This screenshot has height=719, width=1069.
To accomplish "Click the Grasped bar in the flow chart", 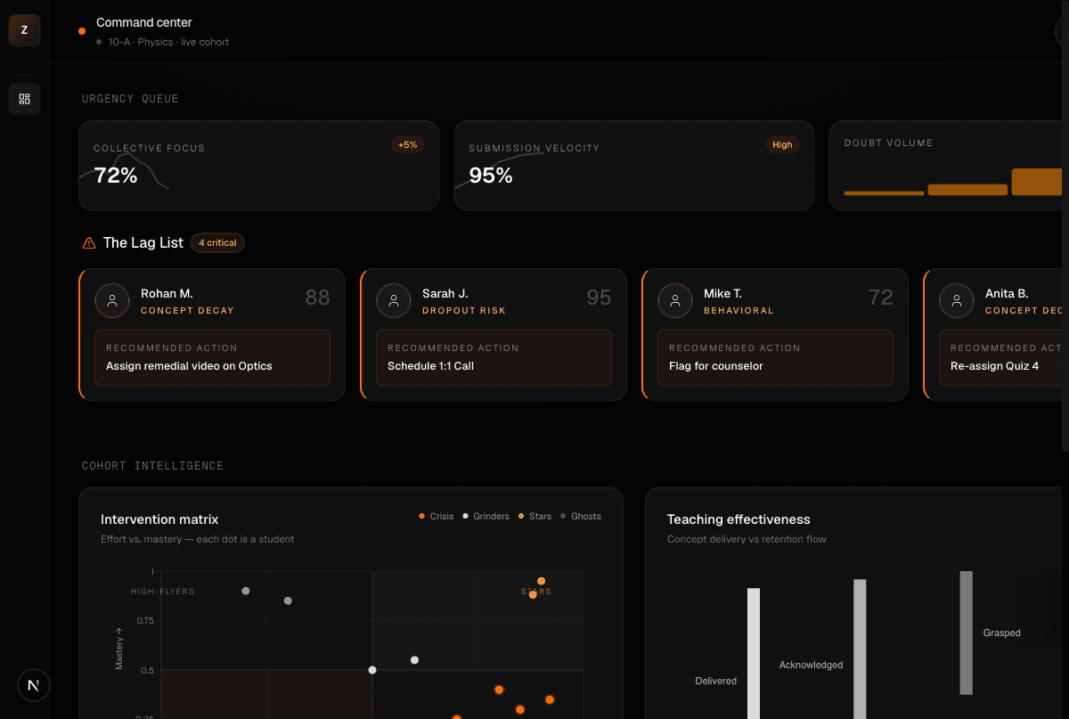I will click(966, 633).
